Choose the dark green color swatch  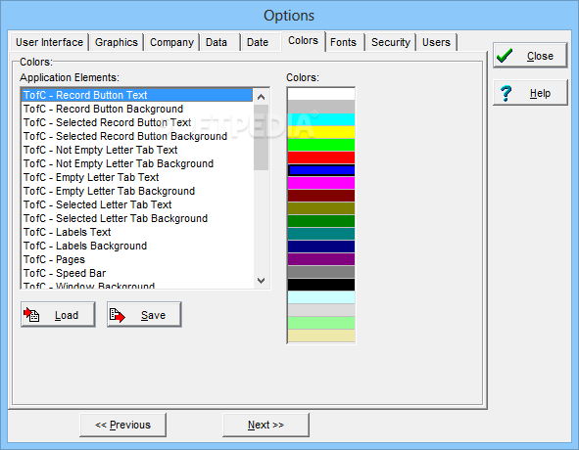point(321,221)
